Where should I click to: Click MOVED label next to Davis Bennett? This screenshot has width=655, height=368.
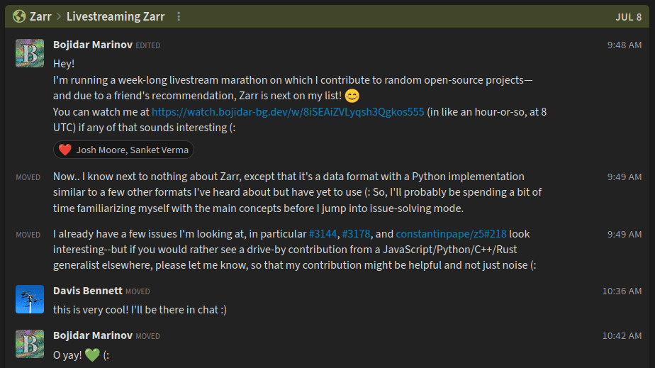[138, 291]
